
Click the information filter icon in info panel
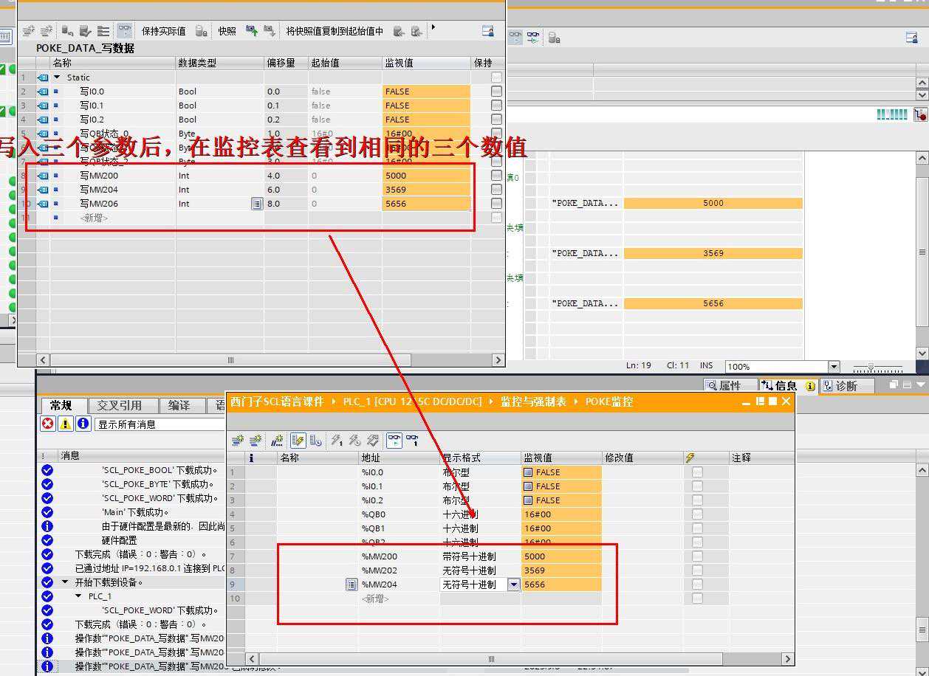[83, 424]
